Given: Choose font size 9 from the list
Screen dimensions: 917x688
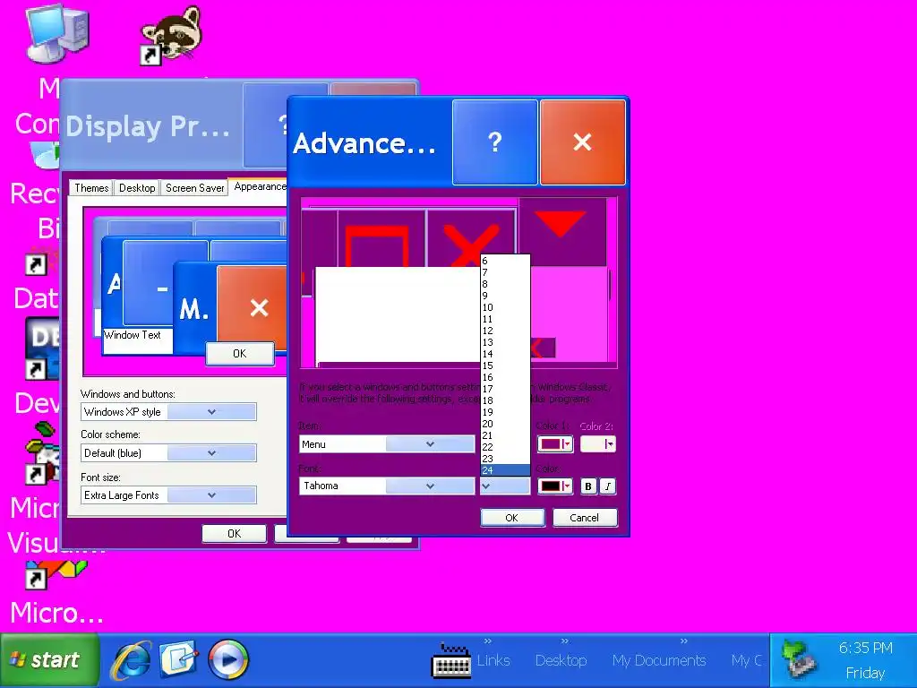Looking at the screenshot, I should click(505, 296).
